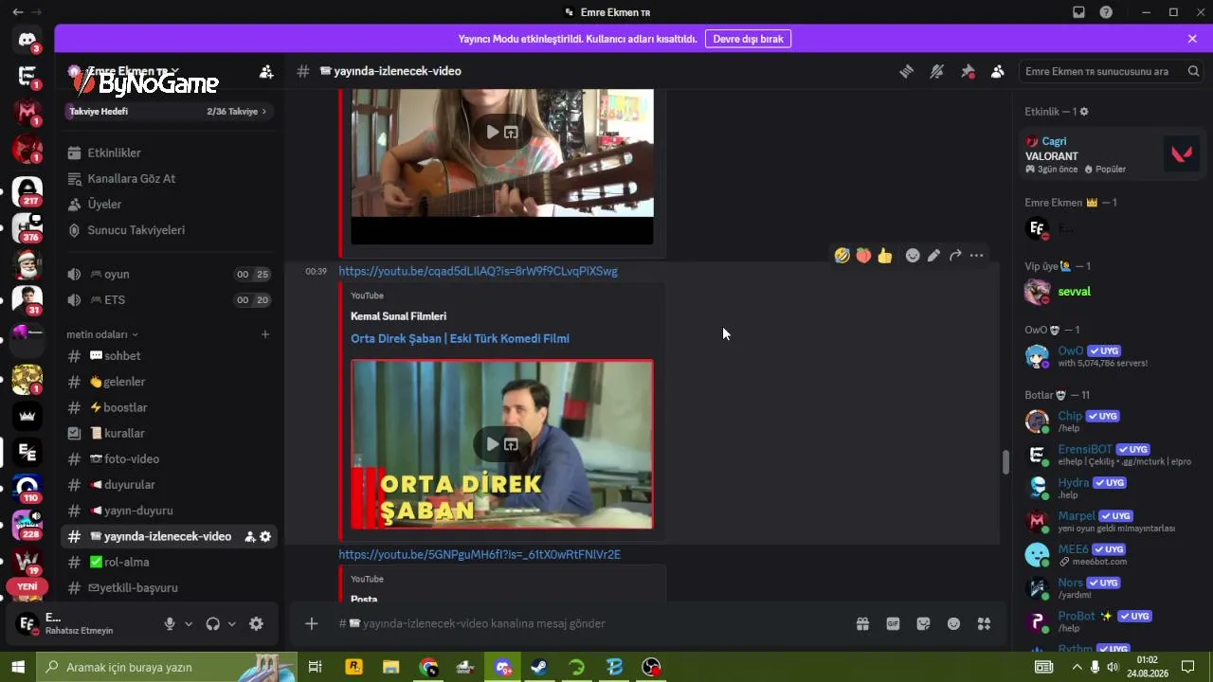Open the duyurular channel
Screen dimensions: 1213x682
point(170,485)
